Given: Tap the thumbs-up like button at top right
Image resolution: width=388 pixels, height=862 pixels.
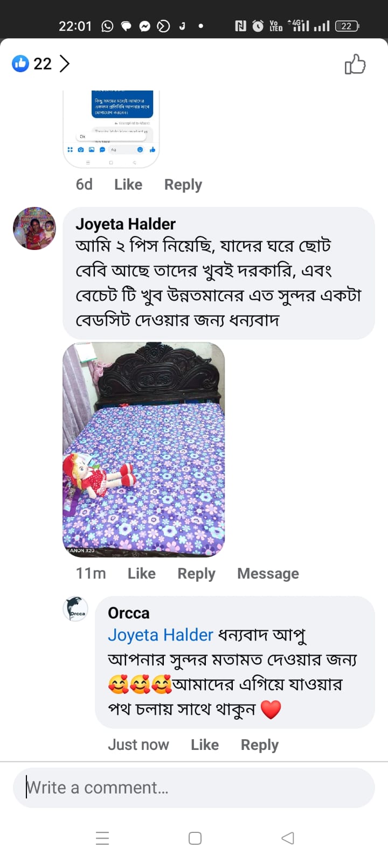Looking at the screenshot, I should point(355,64).
